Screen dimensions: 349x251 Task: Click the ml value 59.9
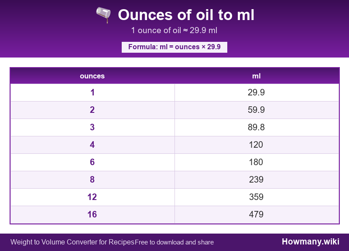(257, 110)
